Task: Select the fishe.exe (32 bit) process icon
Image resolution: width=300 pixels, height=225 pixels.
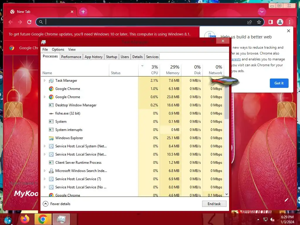Action: [51, 113]
